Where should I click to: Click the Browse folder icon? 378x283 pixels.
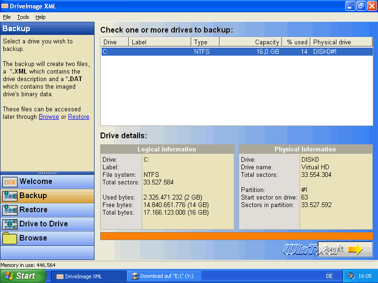(10, 238)
